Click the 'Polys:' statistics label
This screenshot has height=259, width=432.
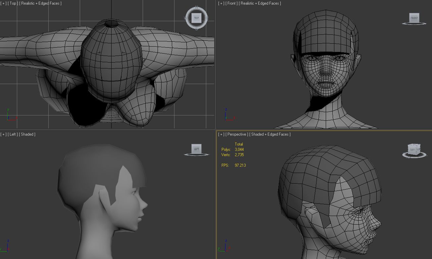(x=226, y=150)
